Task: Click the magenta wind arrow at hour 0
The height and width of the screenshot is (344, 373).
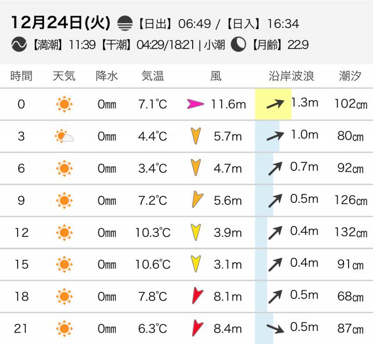Action: (x=195, y=104)
